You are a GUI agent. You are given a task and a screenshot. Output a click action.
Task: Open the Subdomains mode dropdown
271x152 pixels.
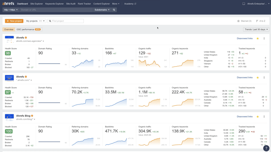(102, 10)
